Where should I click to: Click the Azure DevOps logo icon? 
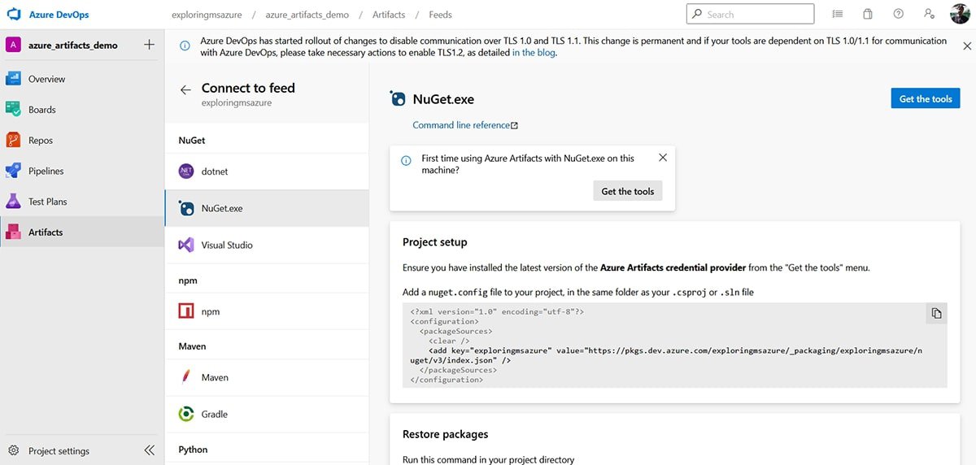click(13, 15)
